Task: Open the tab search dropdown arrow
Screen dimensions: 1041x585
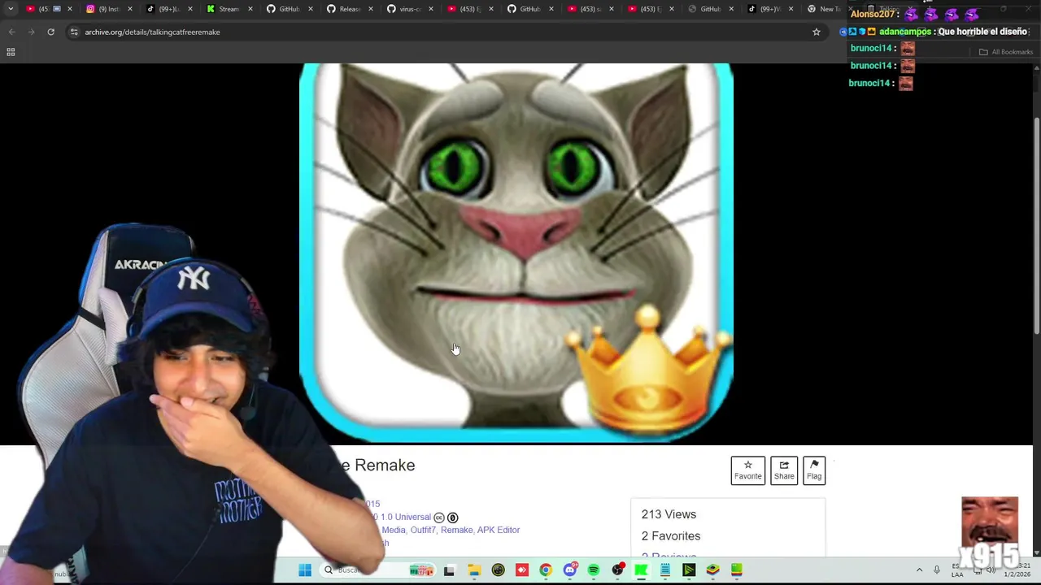Action: (x=11, y=9)
